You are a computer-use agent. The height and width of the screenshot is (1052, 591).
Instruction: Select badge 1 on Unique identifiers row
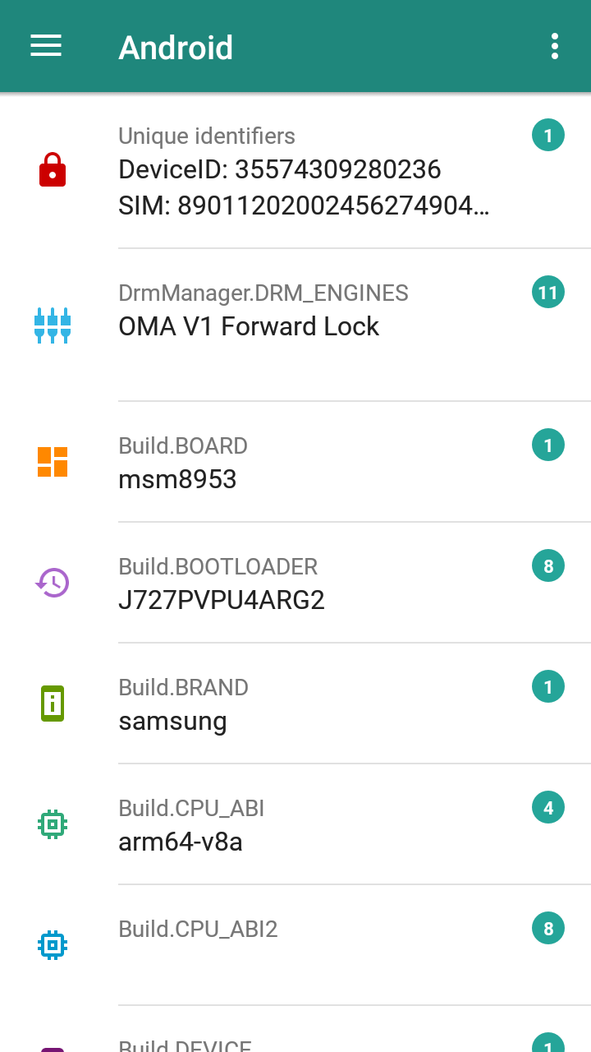[x=548, y=135]
